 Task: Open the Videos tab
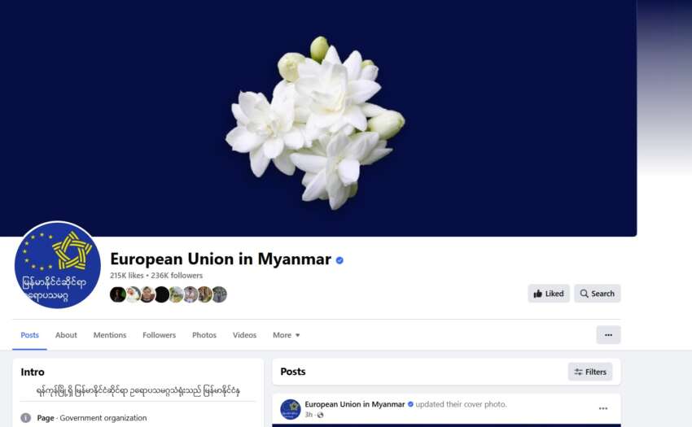point(244,335)
